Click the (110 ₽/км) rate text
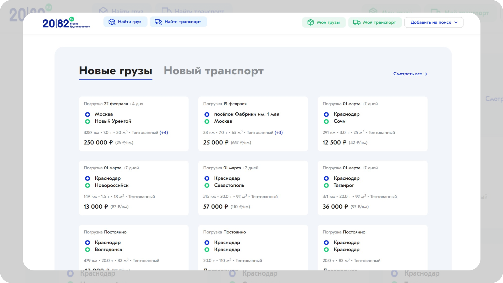The height and width of the screenshot is (283, 503). point(240,207)
